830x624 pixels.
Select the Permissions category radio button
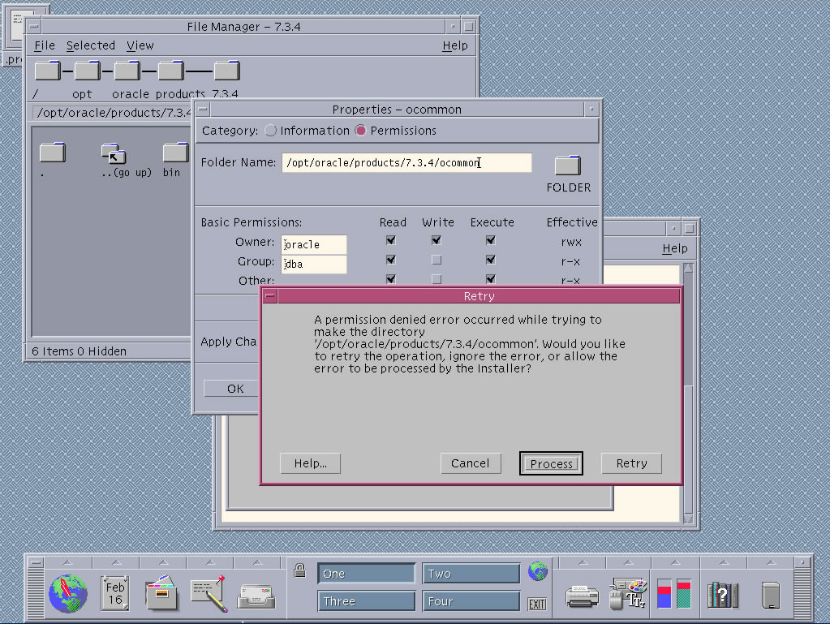tap(360, 130)
